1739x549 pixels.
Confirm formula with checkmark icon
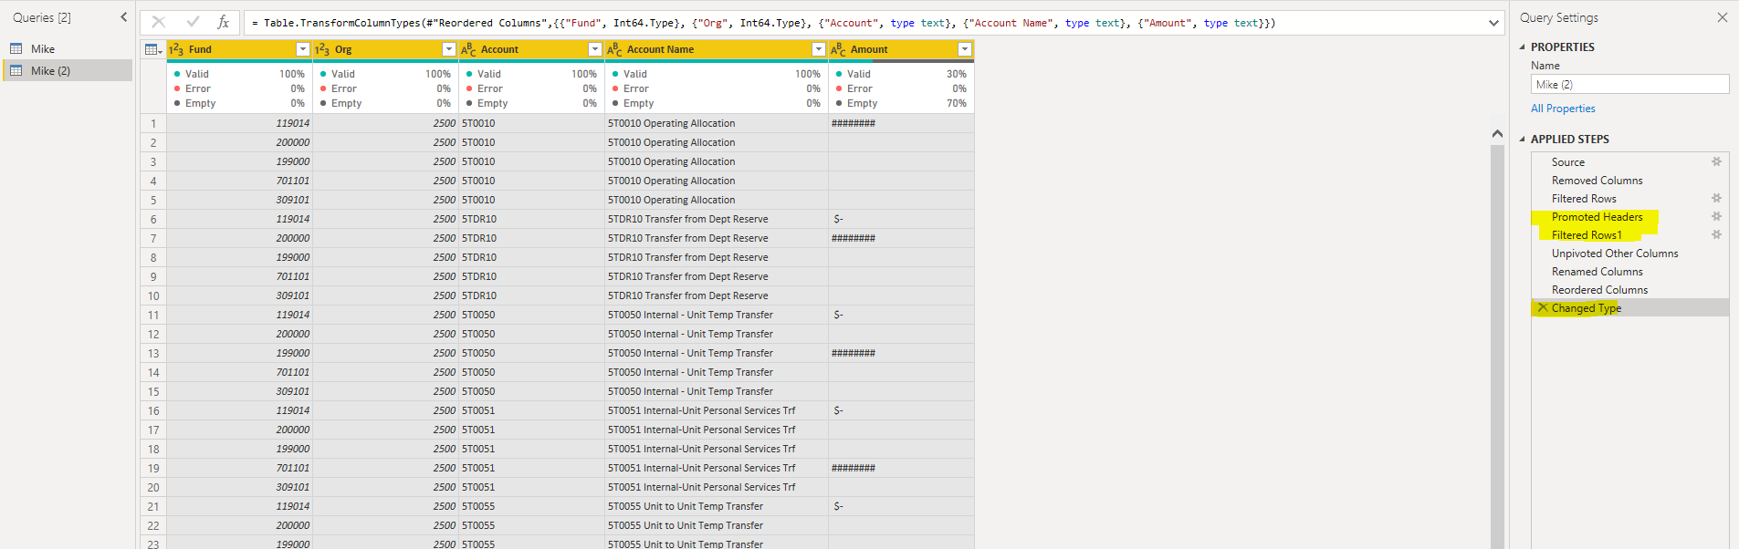point(193,22)
